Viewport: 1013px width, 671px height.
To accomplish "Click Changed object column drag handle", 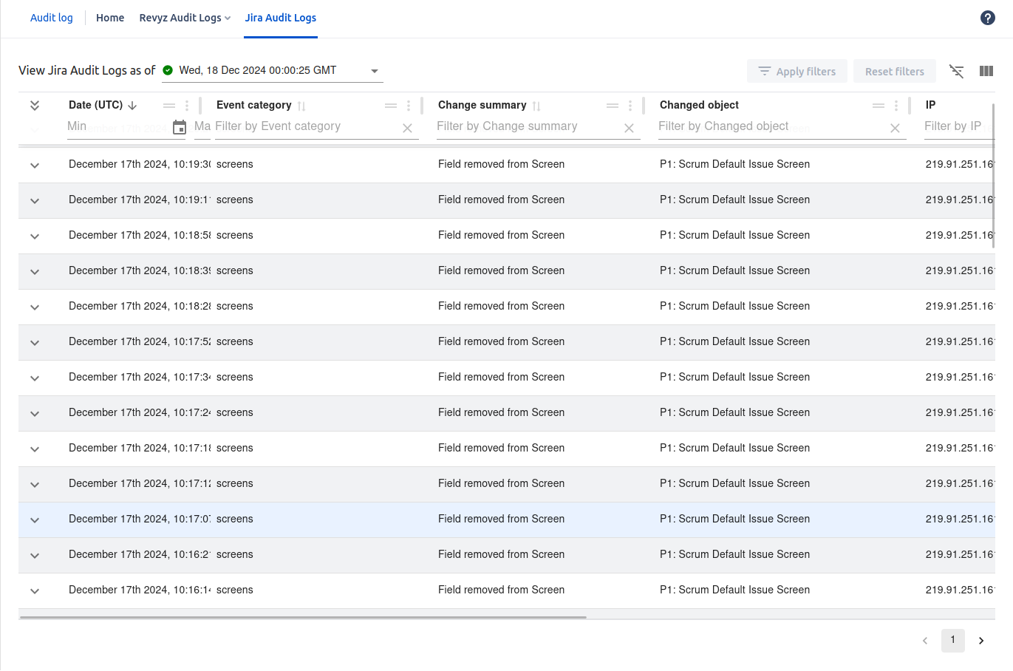I will click(879, 106).
